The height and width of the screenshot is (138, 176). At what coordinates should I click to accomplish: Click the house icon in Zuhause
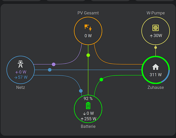(156, 67)
